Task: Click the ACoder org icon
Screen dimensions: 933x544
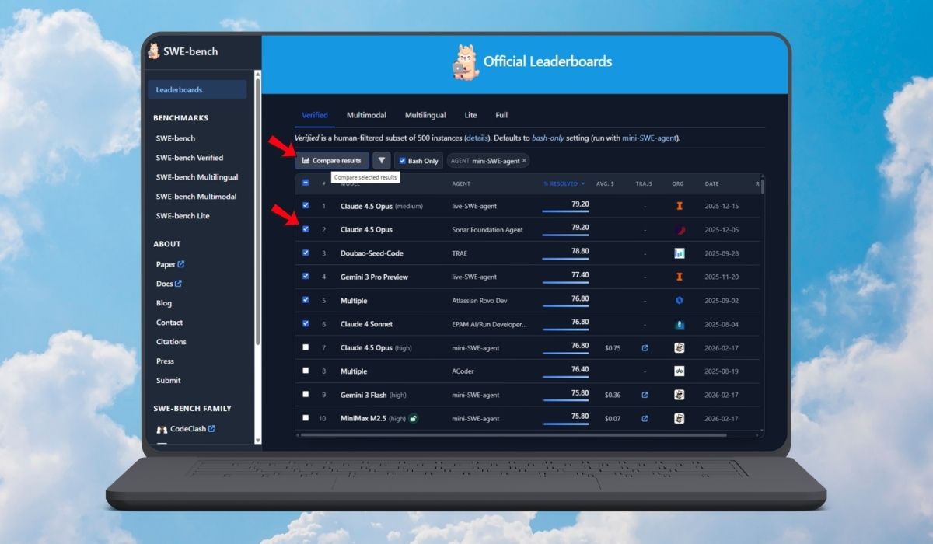Action: [x=679, y=371]
